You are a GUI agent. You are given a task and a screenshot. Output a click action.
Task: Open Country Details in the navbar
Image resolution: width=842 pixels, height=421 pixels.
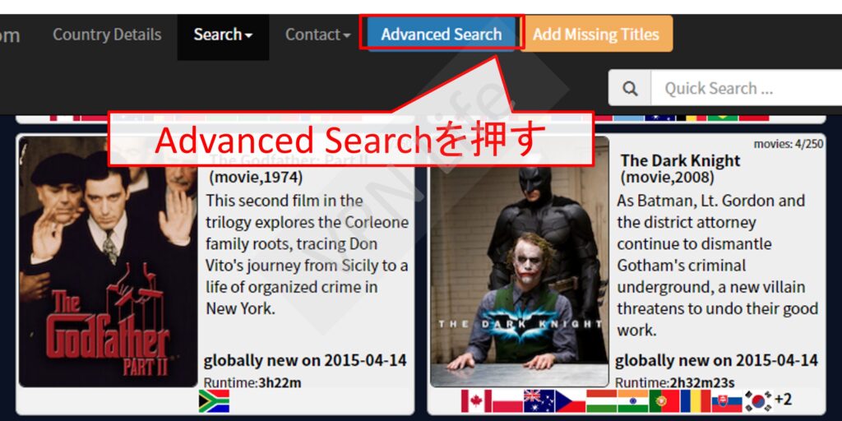(x=107, y=35)
